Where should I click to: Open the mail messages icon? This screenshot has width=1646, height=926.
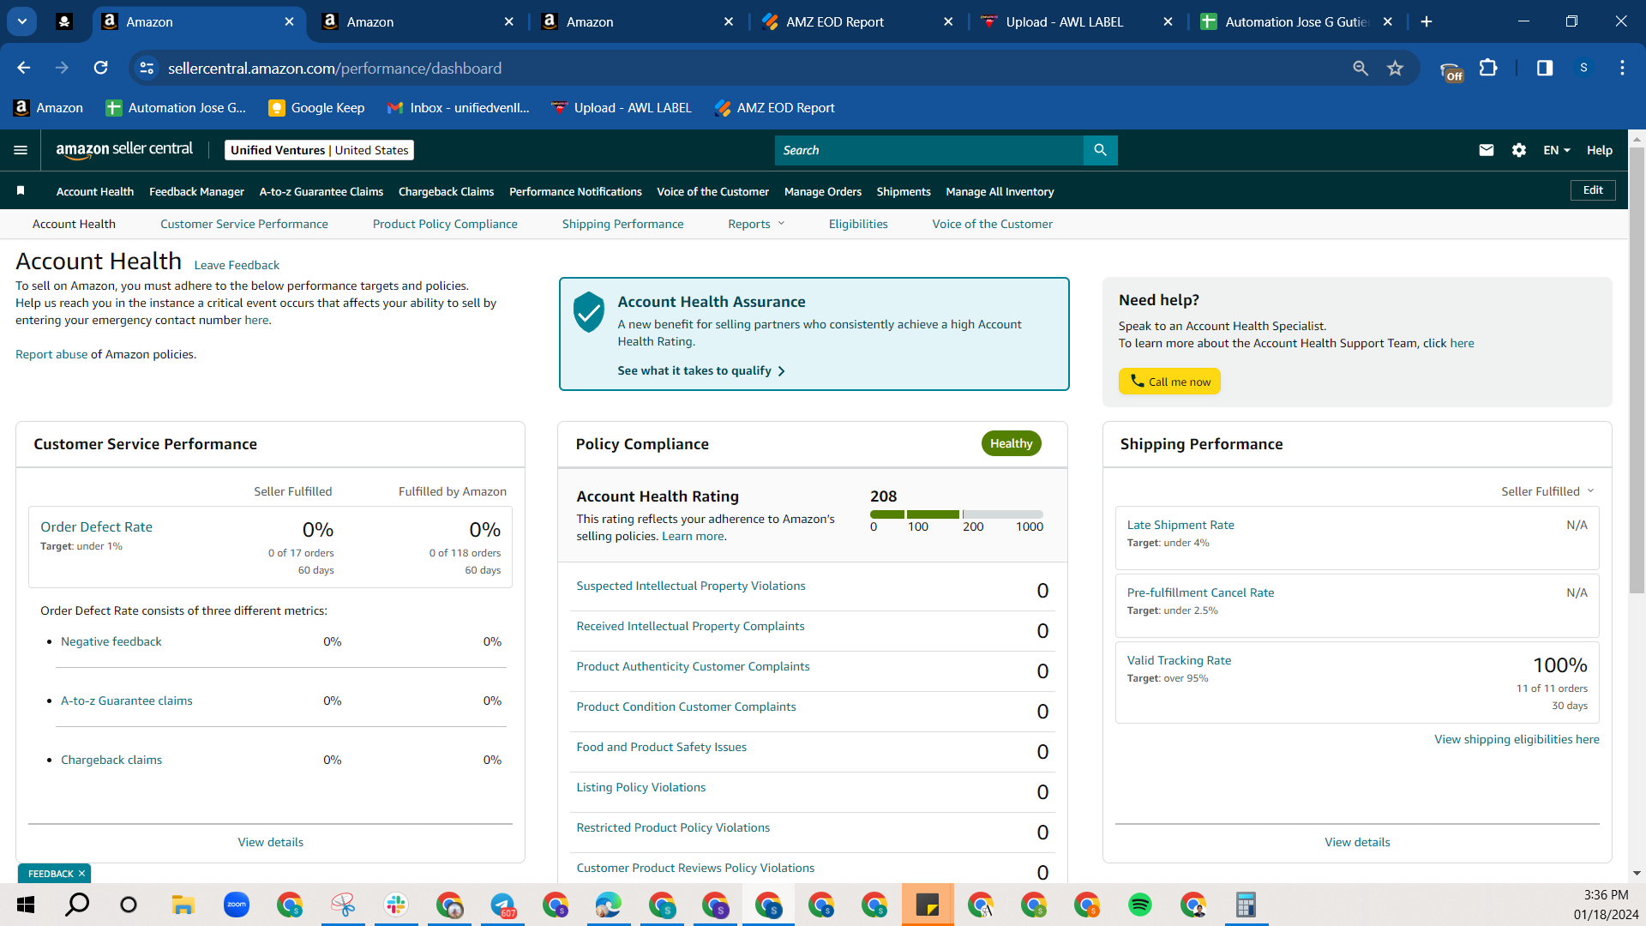[x=1487, y=150]
